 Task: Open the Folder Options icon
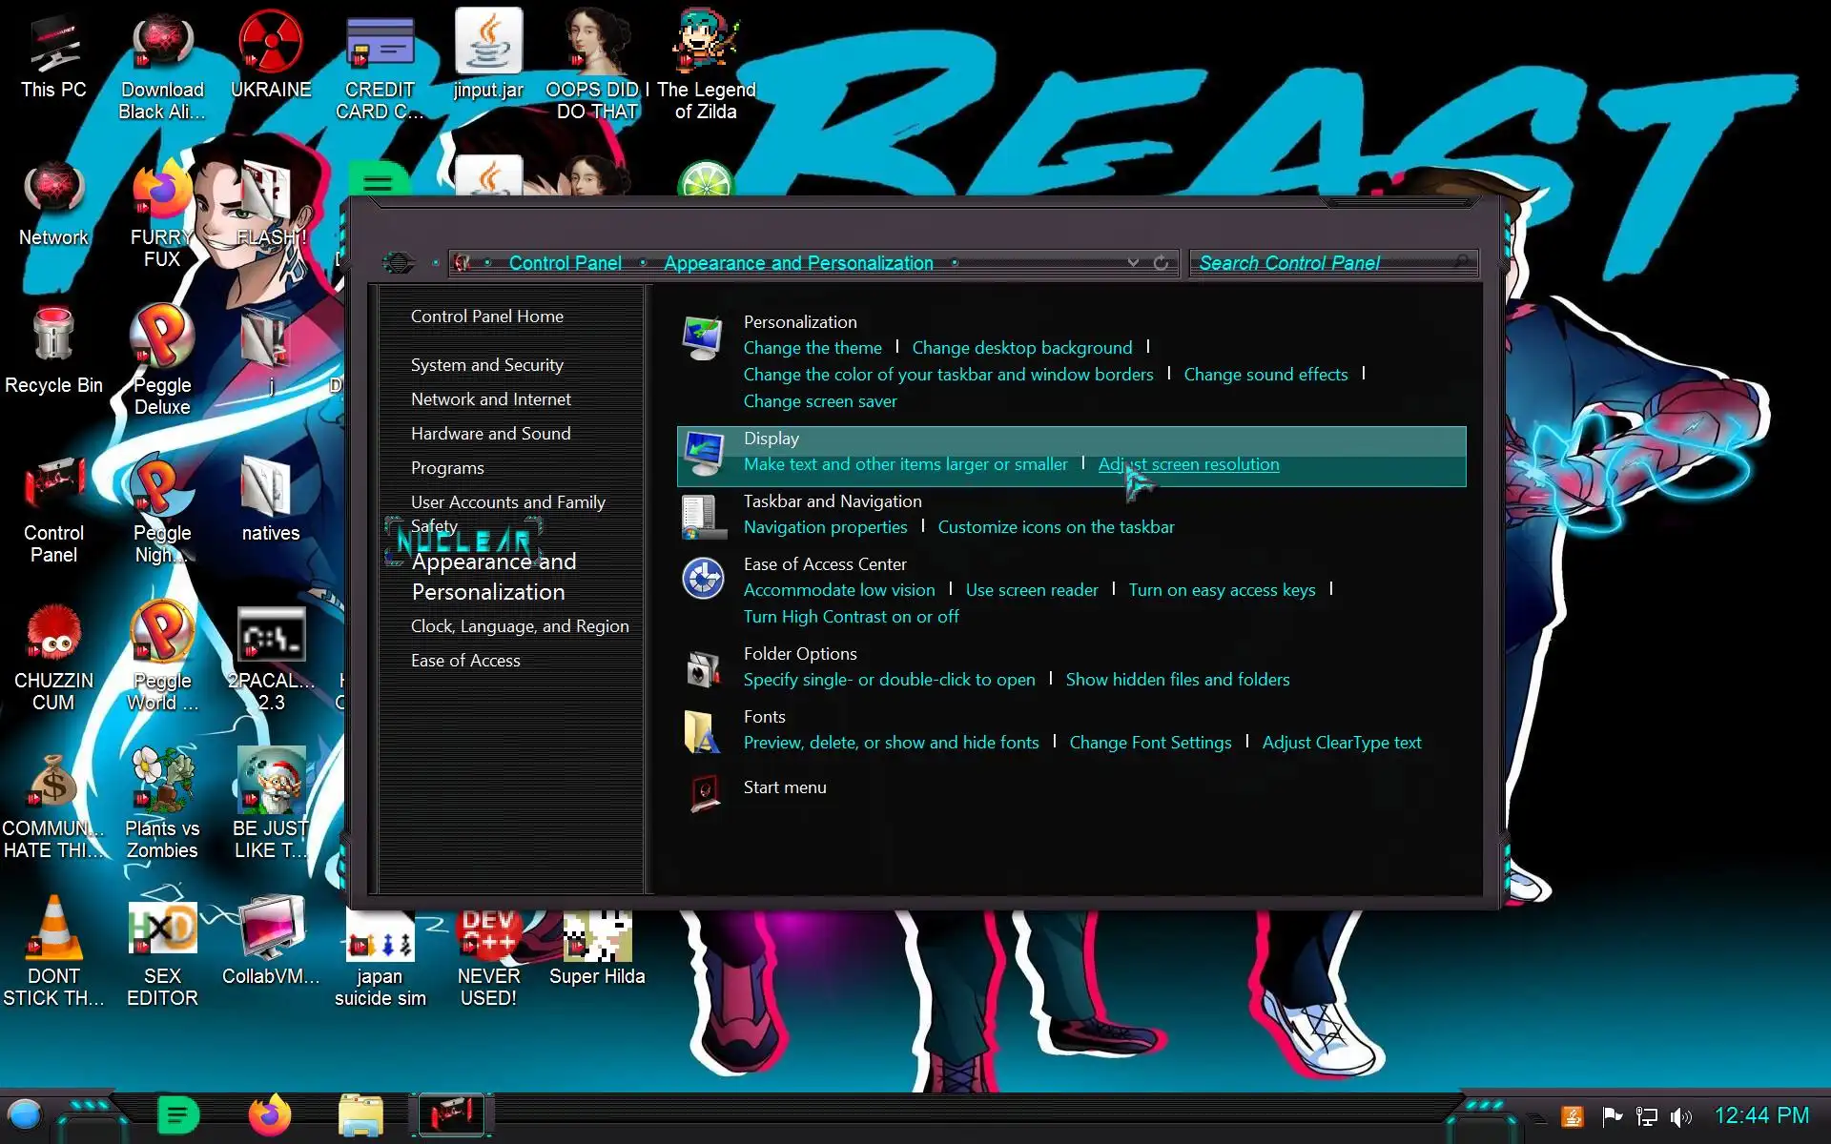click(x=703, y=668)
